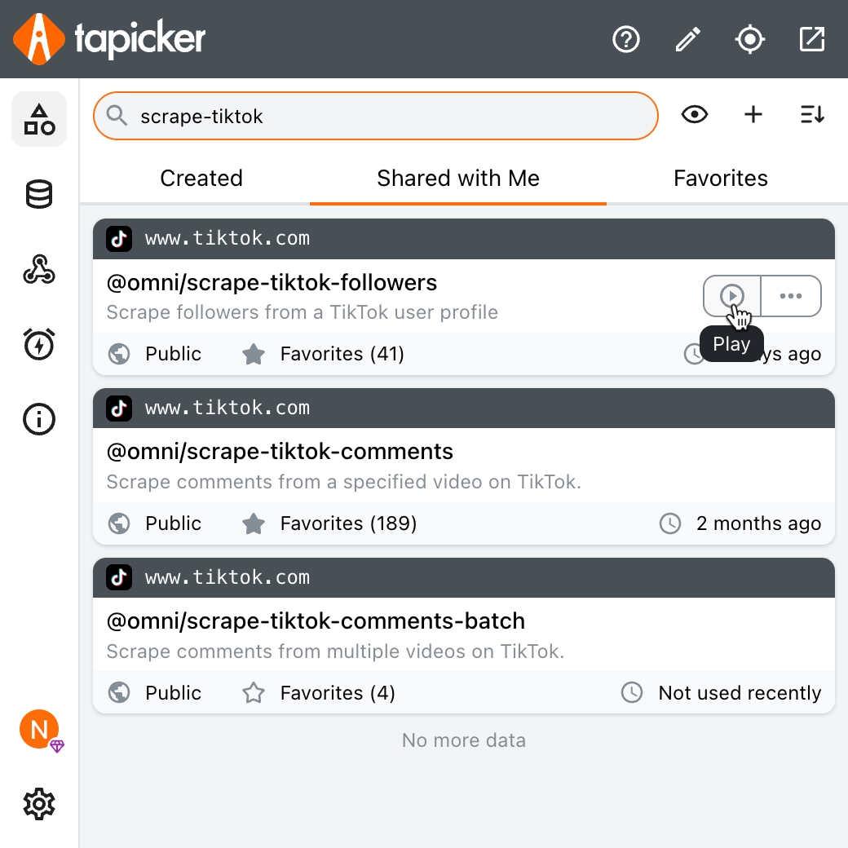848x848 pixels.
Task: Open the alarm schedule icon in sidebar
Action: pyautogui.click(x=39, y=344)
